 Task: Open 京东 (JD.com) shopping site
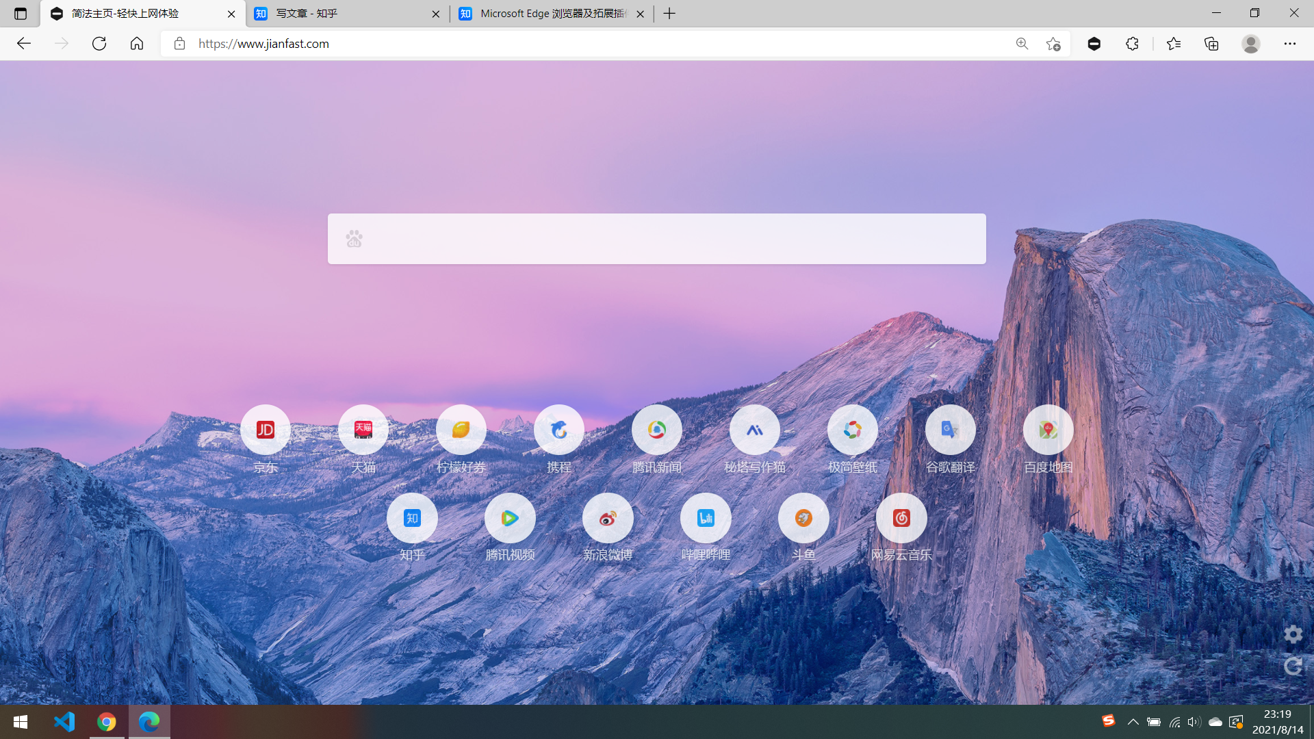point(264,430)
